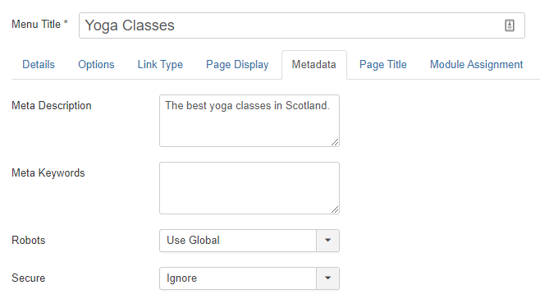Open the Secure Ignore select box
Image resolution: width=540 pixels, height=308 pixels.
(249, 278)
